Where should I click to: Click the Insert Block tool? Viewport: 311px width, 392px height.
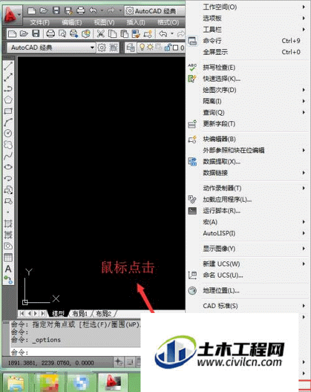click(x=8, y=190)
